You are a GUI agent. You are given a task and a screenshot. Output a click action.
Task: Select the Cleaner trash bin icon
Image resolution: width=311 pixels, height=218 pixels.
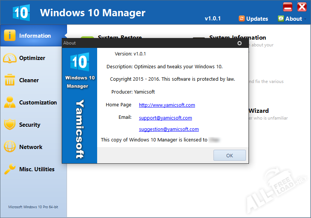click(x=10, y=80)
